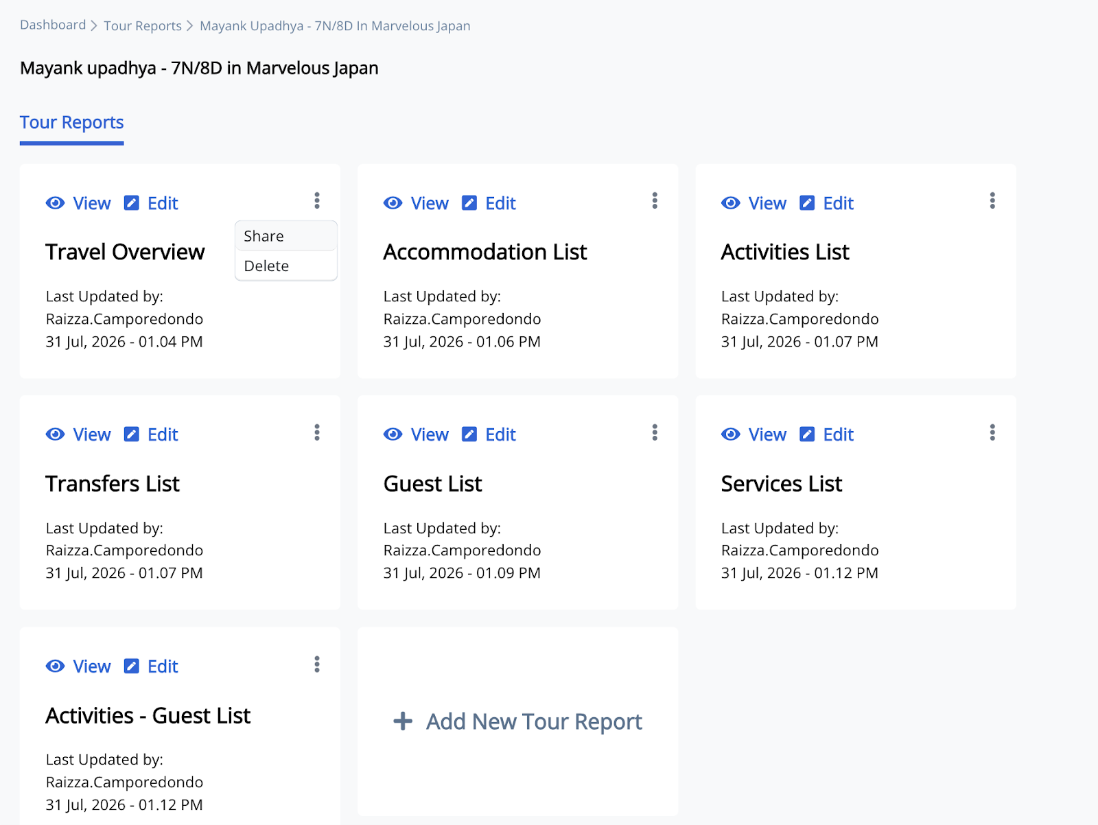The height and width of the screenshot is (825, 1098).
Task: Open the three-dot menu on Services List card
Action: pyautogui.click(x=992, y=432)
